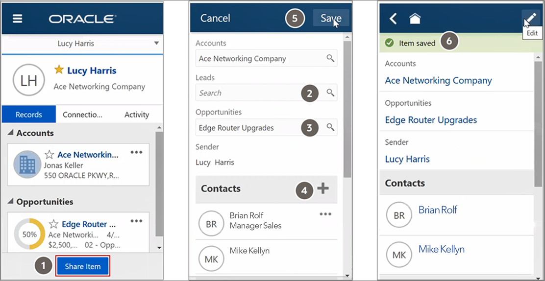Click the Save button
Screen dimensions: 545x281
[331, 18]
